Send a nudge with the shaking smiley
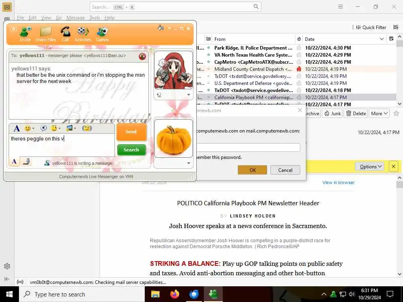403x302 pixels. coord(87,128)
